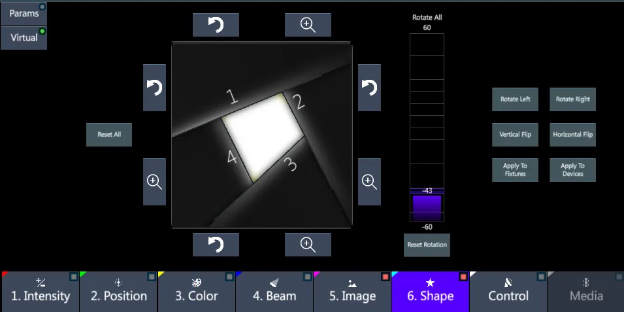624x312 pixels.
Task: Toggle the red indicator on the Image tab
Action: click(x=386, y=277)
